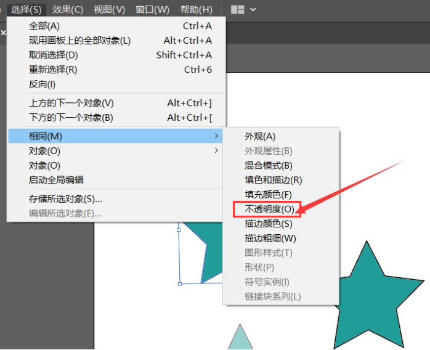Screen dimensions: 430x350
Task: Open the 视图(V) menu
Action: [x=109, y=10]
